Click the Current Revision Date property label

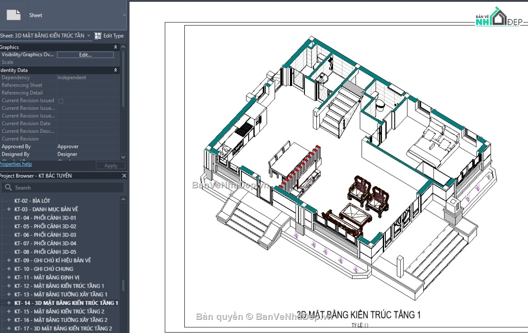[x=26, y=124]
